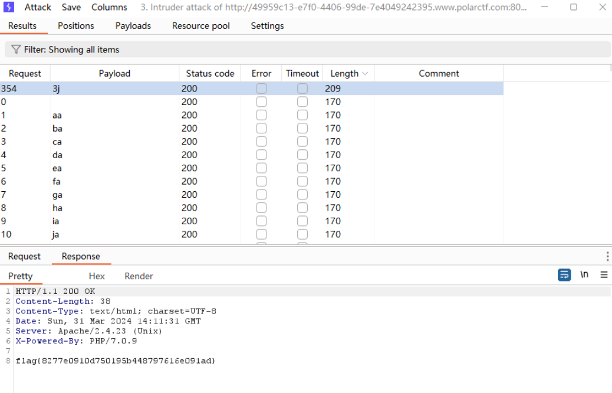Screen dimensions: 612x393
Task: Open the Request message tab
Action: pos(24,256)
